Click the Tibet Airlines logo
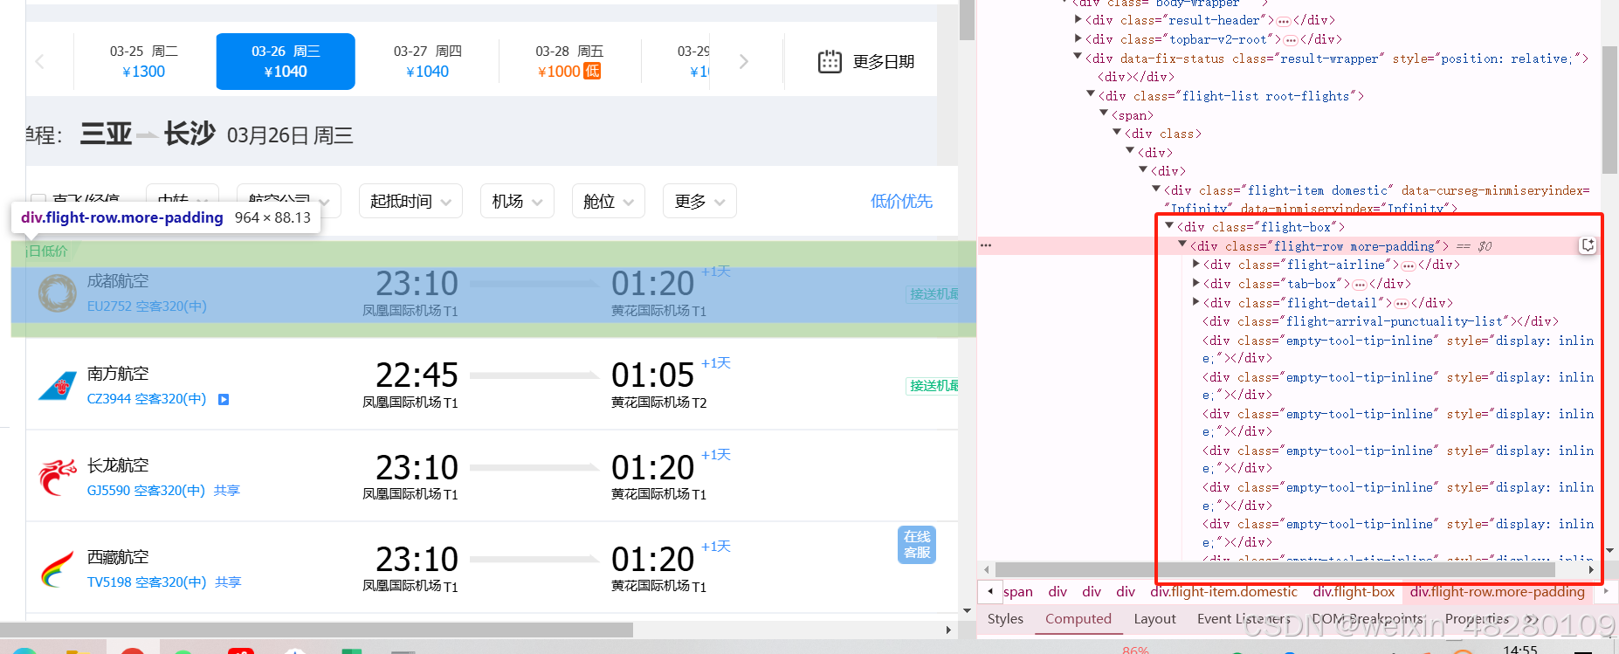This screenshot has width=1619, height=654. click(x=58, y=569)
